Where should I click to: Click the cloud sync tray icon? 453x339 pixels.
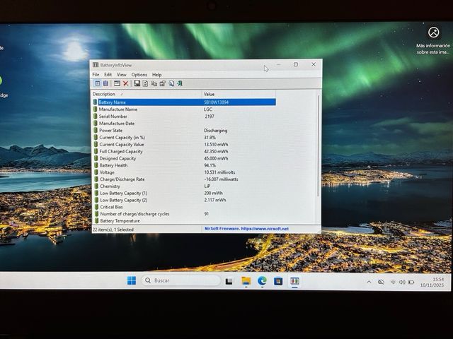click(381, 282)
